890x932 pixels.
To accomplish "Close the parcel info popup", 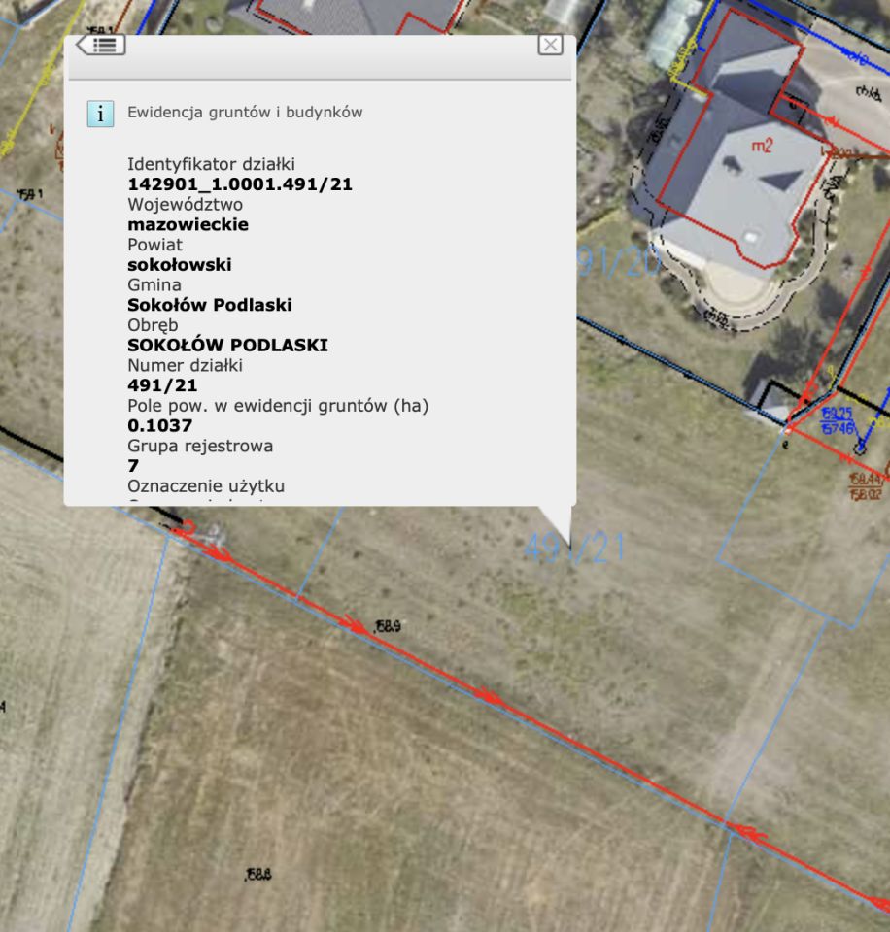I will click(550, 45).
